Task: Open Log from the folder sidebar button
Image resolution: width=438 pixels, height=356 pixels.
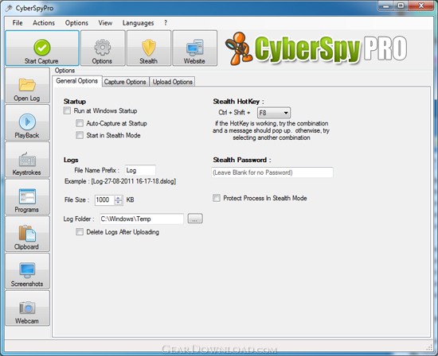Action: pyautogui.click(x=27, y=85)
